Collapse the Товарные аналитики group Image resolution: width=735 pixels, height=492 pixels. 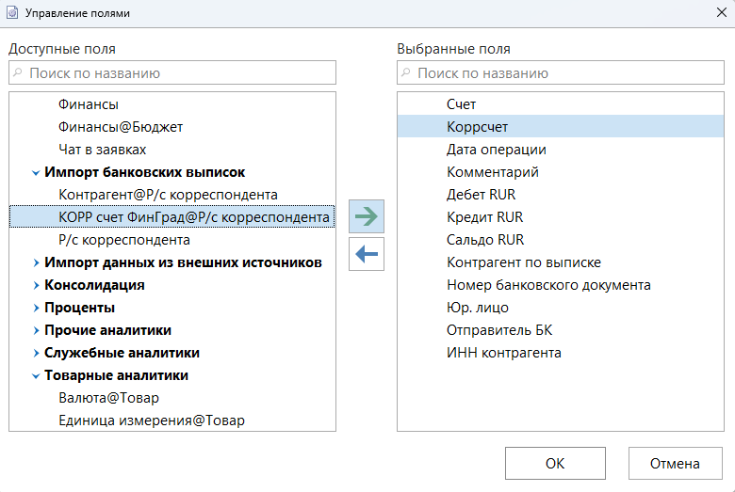(x=35, y=376)
